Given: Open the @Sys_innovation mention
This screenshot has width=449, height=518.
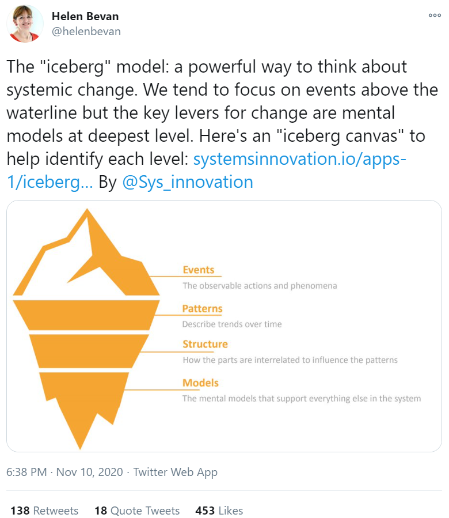Looking at the screenshot, I should (x=188, y=182).
